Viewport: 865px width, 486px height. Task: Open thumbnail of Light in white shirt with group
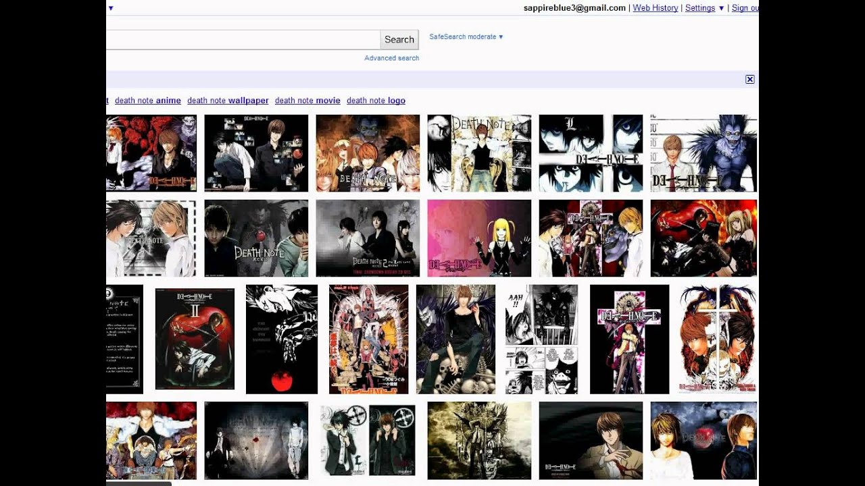point(151,441)
